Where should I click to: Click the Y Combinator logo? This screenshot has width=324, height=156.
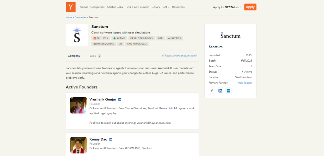click(71, 7)
